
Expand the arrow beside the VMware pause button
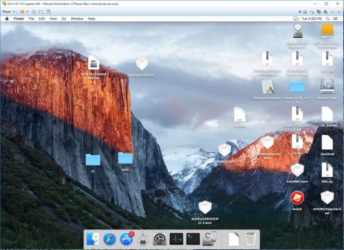[28, 12]
